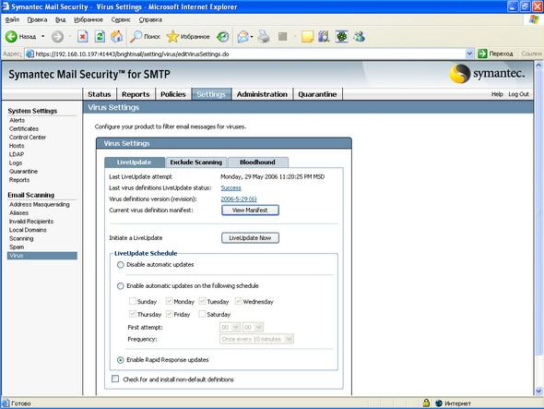The image size is (544, 409).
Task: Open the Справка menu
Action: pos(150,19)
